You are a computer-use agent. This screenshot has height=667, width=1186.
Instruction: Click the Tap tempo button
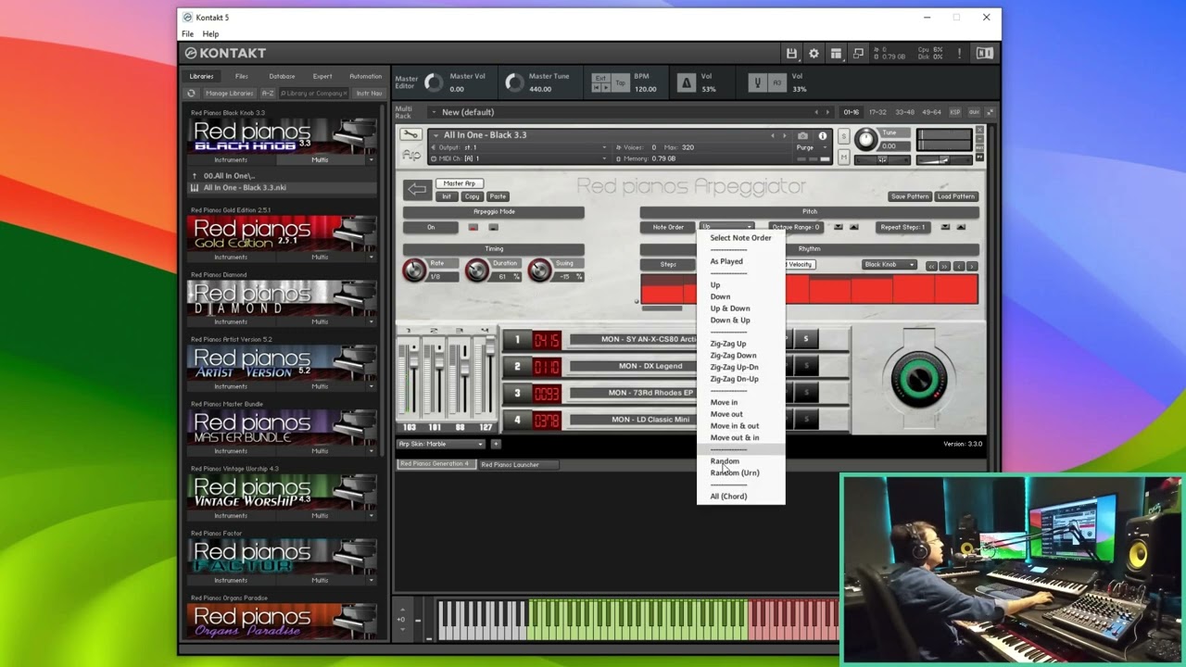pyautogui.click(x=620, y=83)
